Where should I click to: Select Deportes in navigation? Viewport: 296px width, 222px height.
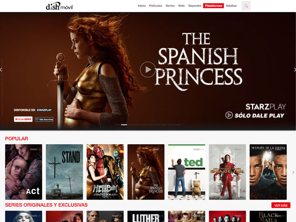195,6
